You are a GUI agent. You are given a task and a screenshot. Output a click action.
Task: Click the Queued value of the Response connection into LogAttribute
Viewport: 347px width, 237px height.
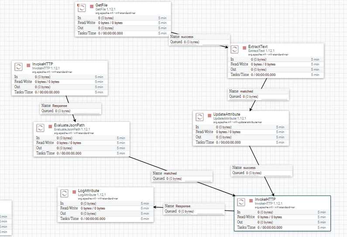186,211
